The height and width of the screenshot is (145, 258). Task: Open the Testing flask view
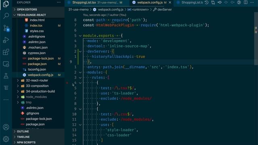click(x=6, y=76)
